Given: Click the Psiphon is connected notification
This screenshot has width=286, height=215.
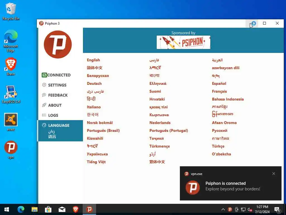Looking at the screenshot, I should [230, 183].
